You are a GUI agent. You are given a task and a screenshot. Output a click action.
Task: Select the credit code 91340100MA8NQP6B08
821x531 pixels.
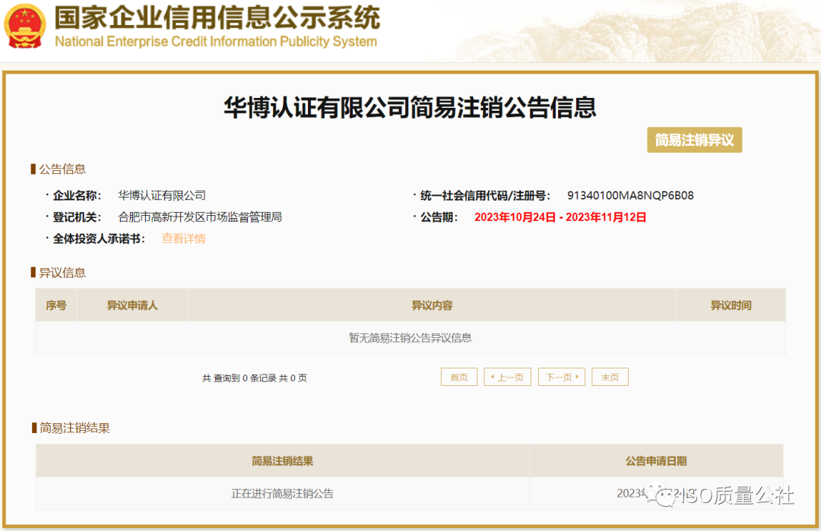click(x=630, y=196)
